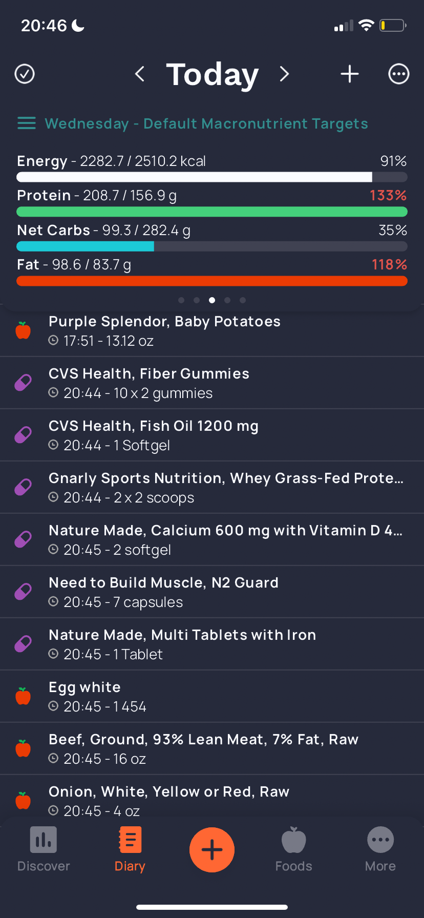
Task: Switch to the Foods tab
Action: click(x=293, y=849)
